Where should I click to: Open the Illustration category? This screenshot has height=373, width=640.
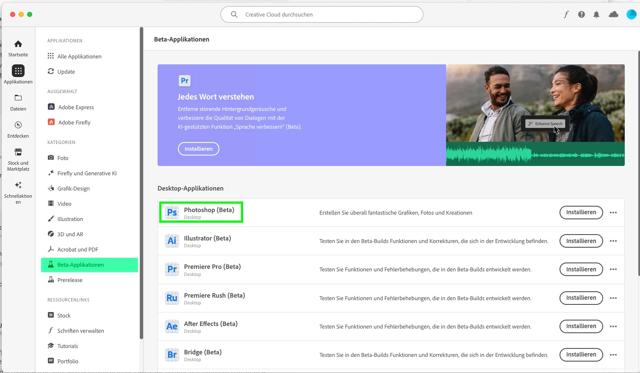[x=89, y=219]
